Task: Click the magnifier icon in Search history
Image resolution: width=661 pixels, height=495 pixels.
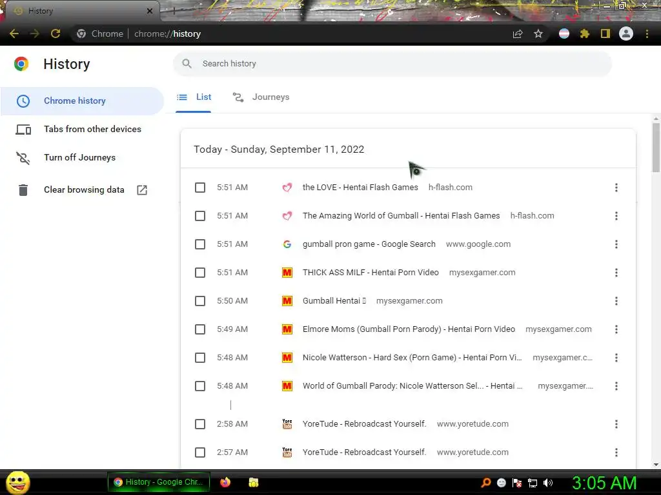Action: (187, 64)
